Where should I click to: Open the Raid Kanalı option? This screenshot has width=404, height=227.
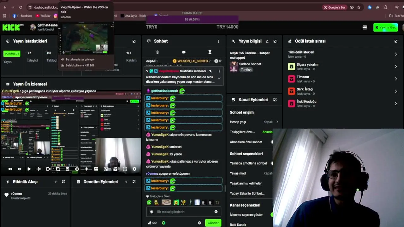click(x=238, y=225)
